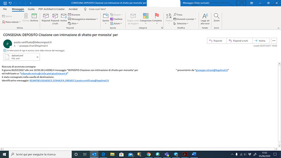Open the giuseppe.vitrani@legalmail.it link in body

[x=212, y=70]
